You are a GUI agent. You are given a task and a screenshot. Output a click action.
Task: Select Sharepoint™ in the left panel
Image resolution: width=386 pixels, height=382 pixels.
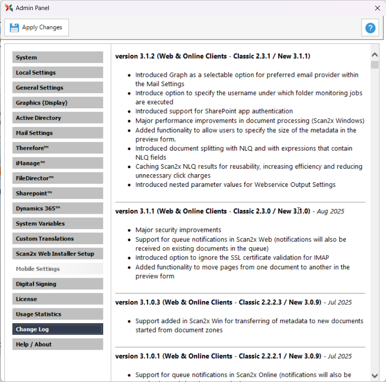click(x=58, y=193)
